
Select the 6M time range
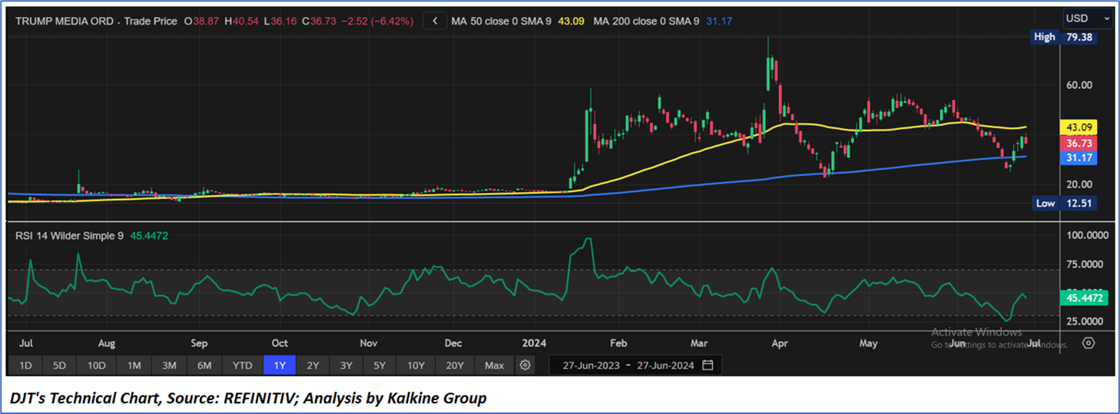click(x=204, y=365)
